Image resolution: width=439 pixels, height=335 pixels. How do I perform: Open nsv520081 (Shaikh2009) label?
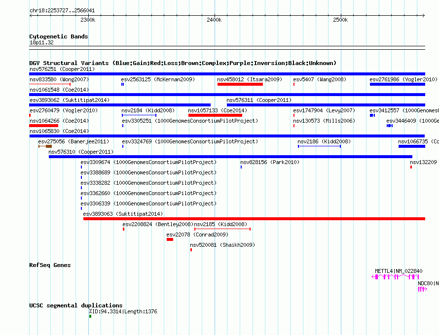[x=222, y=245]
